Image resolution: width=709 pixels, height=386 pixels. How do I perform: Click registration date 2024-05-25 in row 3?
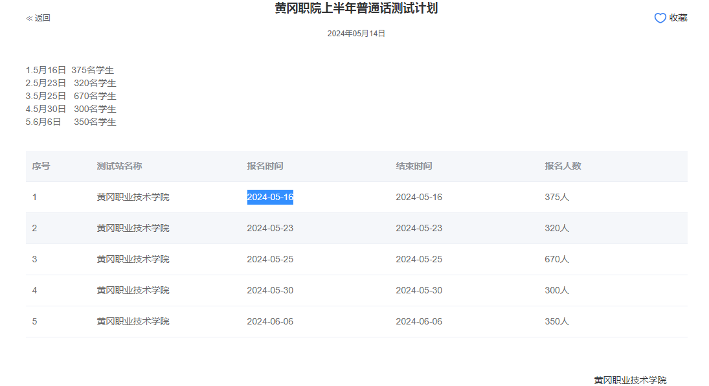pos(270,259)
